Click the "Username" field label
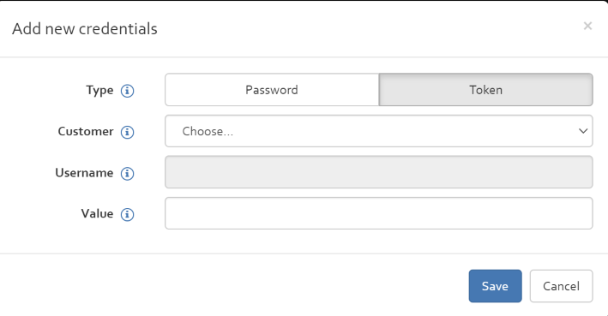Screen dimensions: 608x316 point(84,173)
